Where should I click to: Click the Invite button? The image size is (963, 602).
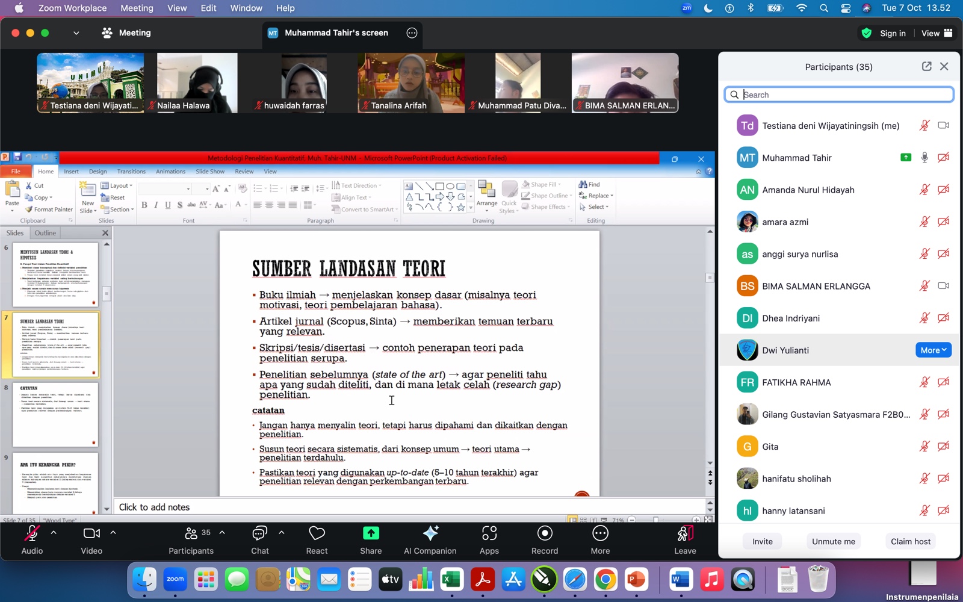pyautogui.click(x=762, y=541)
